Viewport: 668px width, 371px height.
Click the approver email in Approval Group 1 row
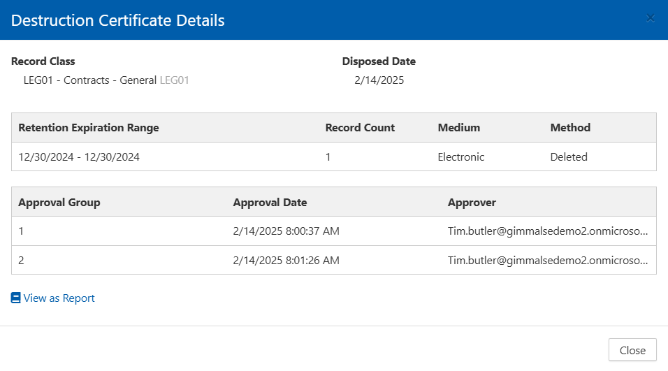548,231
